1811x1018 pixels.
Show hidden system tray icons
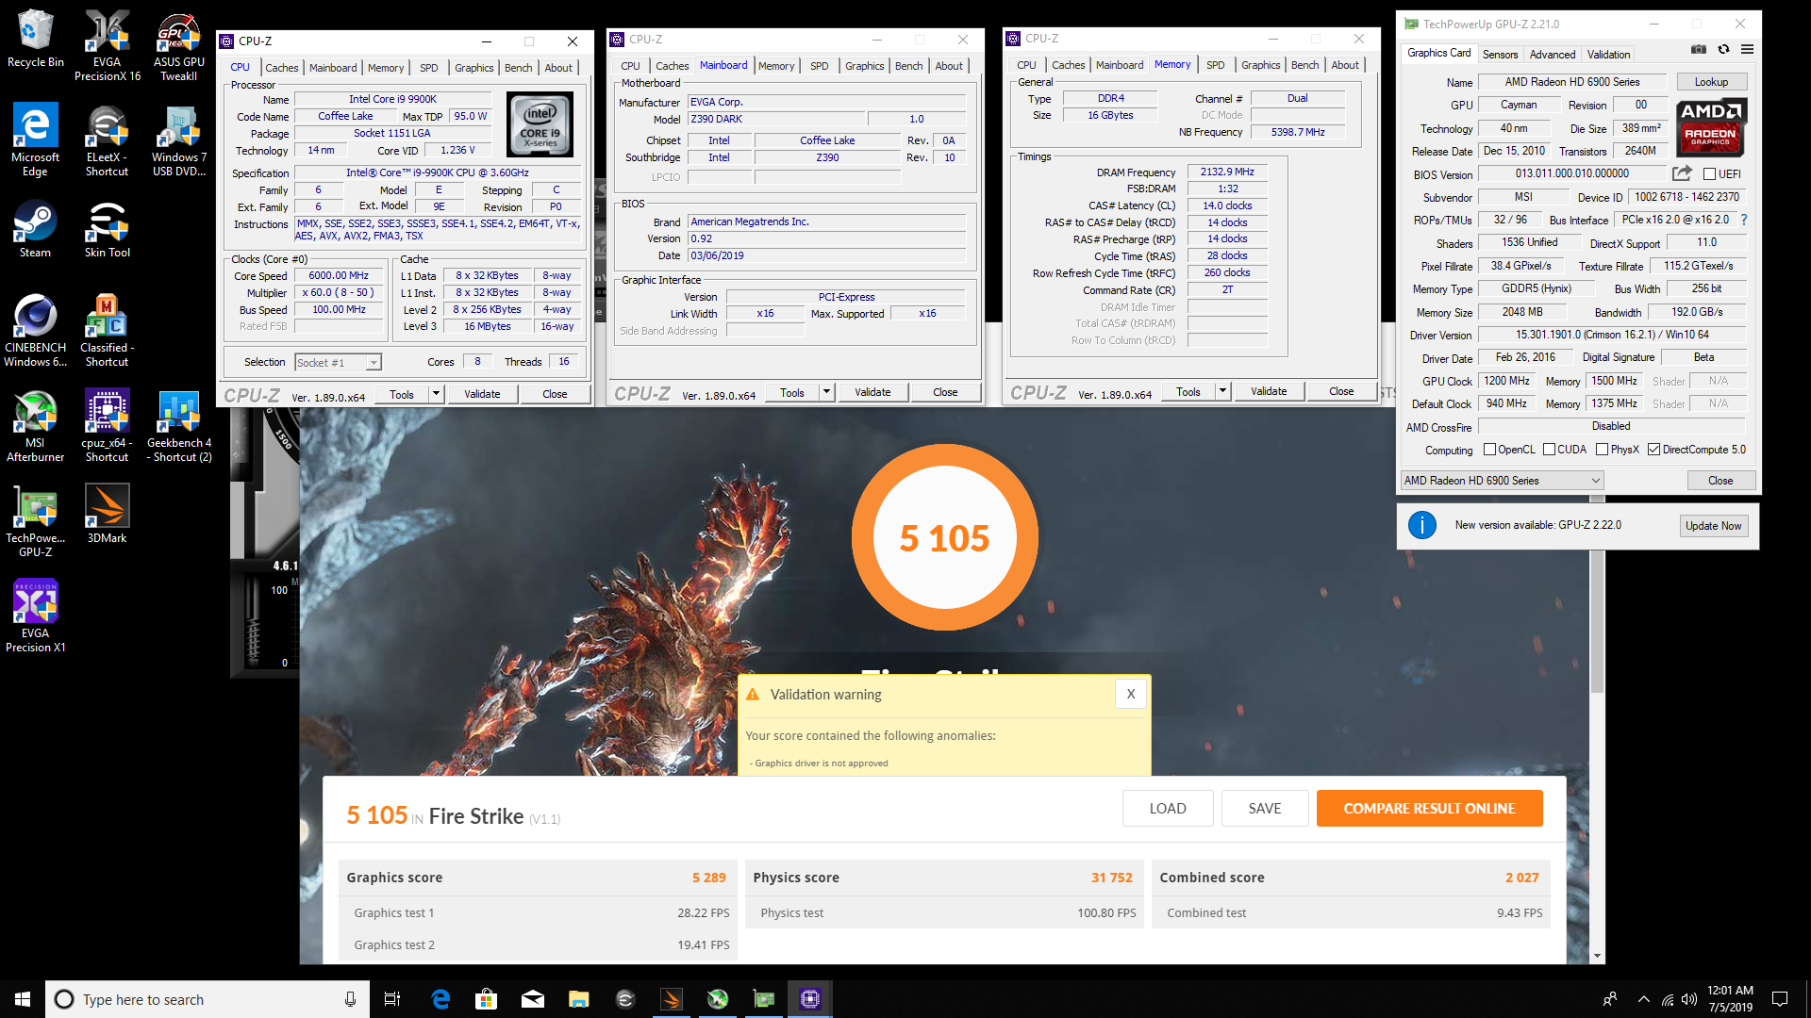coord(1644,999)
